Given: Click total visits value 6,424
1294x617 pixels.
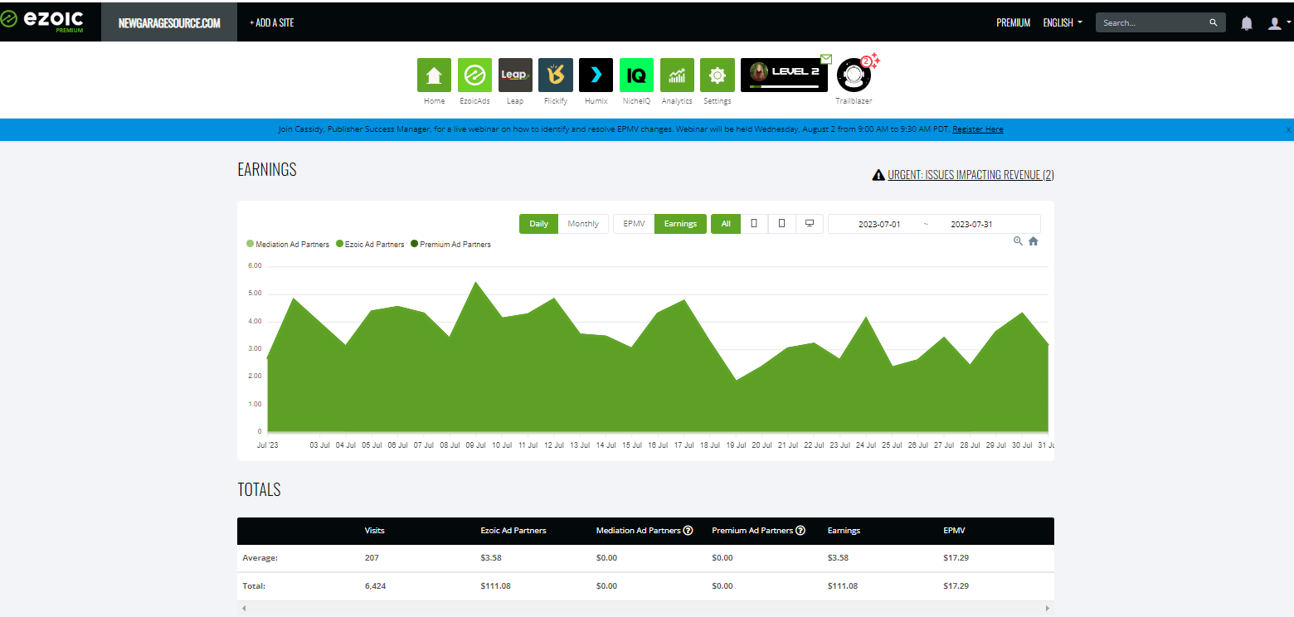Looking at the screenshot, I should [x=375, y=585].
